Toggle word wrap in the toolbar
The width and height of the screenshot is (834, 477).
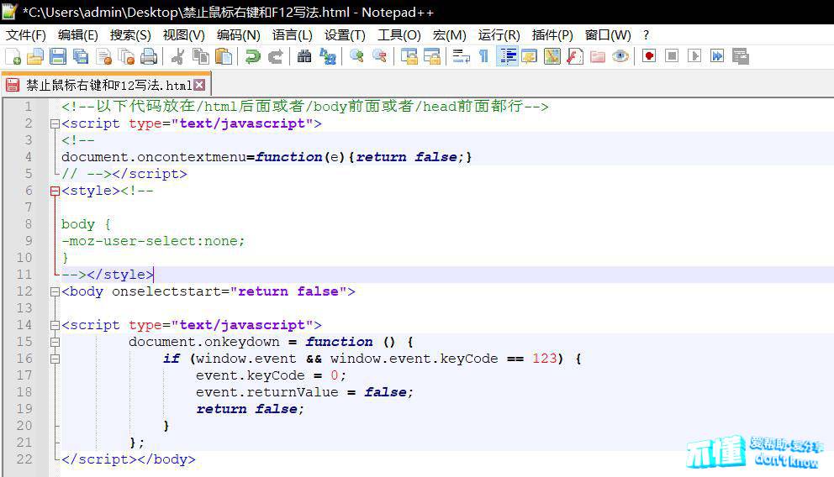pos(461,57)
